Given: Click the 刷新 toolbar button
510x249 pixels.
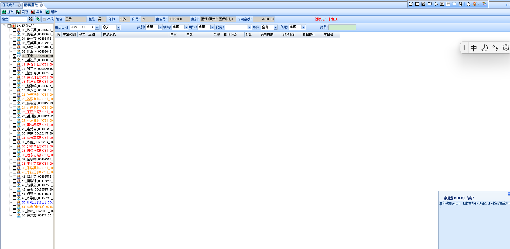Looking at the screenshot, I should pyautogui.click(x=22, y=12).
